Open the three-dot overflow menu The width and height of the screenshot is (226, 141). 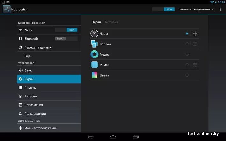pyautogui.click(x=220, y=9)
